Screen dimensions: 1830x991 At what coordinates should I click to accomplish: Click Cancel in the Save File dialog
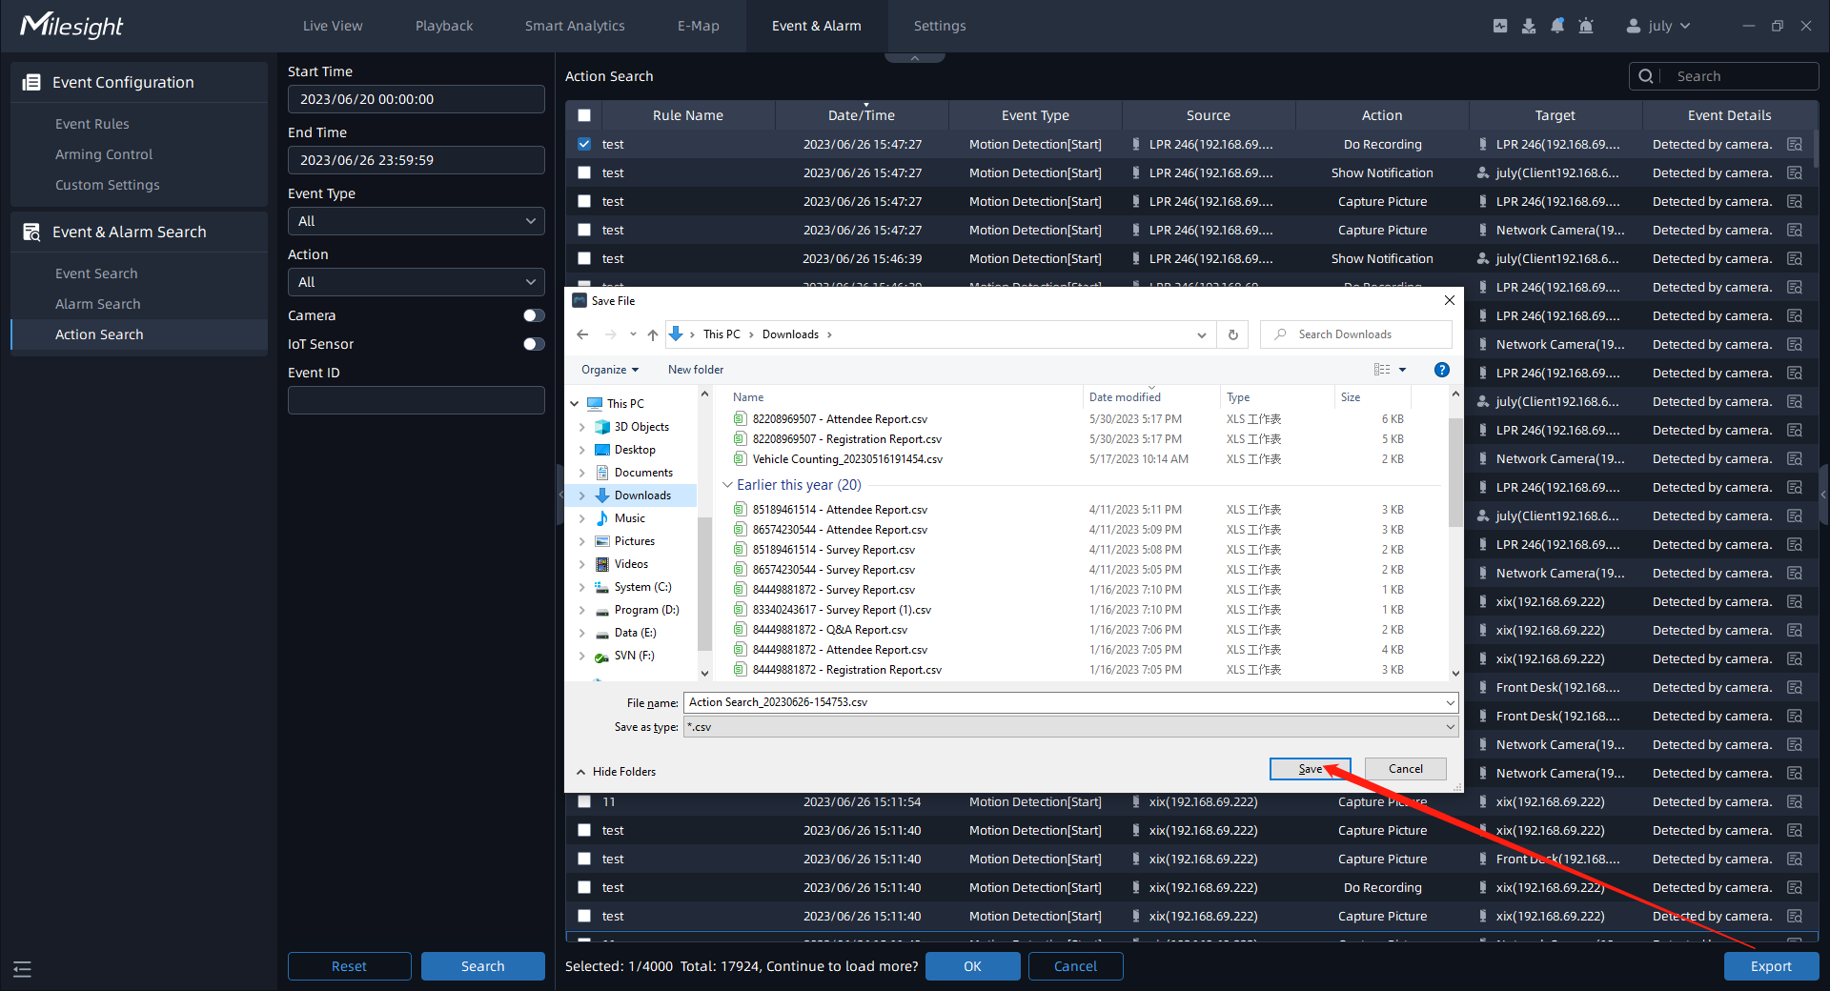pyautogui.click(x=1406, y=769)
